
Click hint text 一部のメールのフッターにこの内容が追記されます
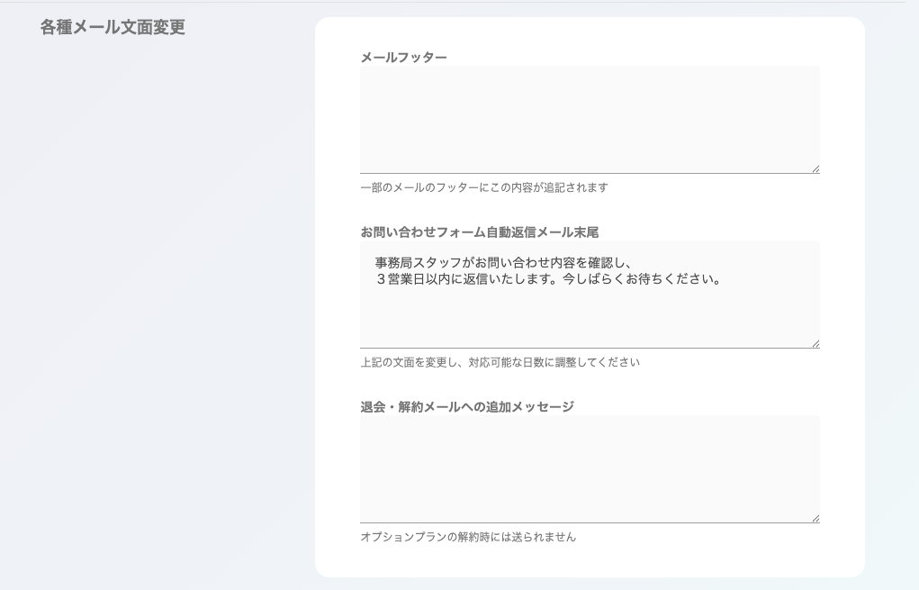[483, 187]
